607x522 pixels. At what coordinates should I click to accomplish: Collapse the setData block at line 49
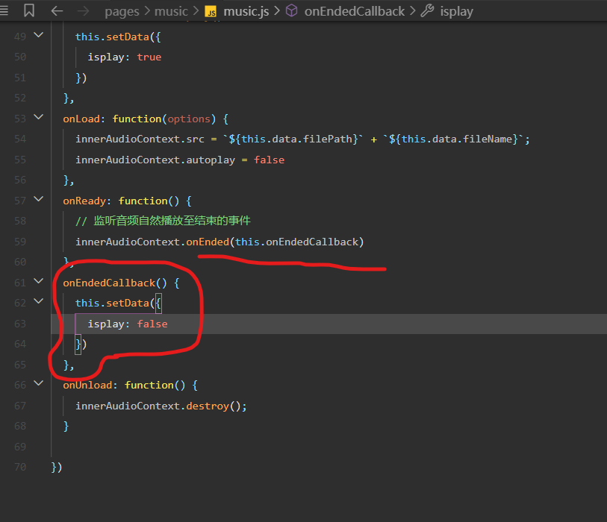(38, 35)
